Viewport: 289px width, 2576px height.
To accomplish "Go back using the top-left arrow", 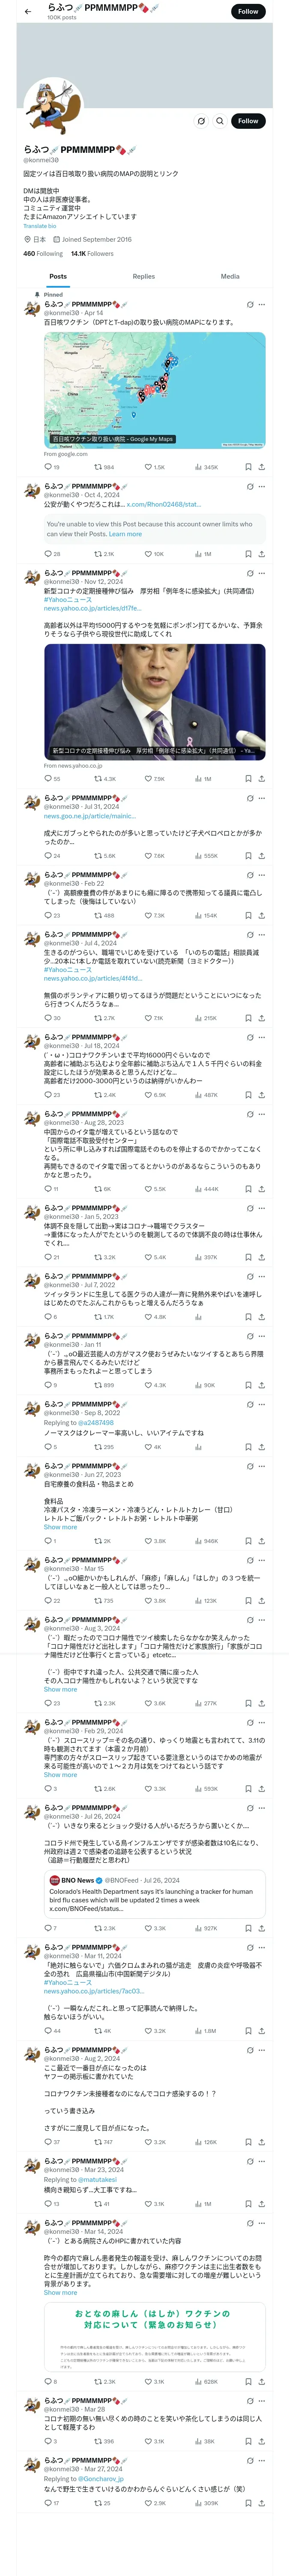I will pos(28,11).
